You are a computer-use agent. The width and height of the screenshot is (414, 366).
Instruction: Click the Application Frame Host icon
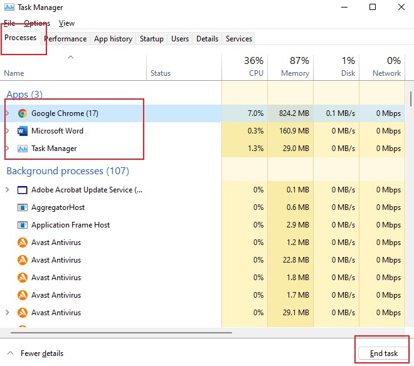point(23,225)
